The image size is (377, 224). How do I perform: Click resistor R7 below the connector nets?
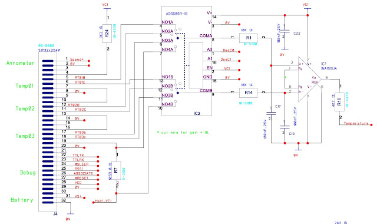(x=116, y=170)
